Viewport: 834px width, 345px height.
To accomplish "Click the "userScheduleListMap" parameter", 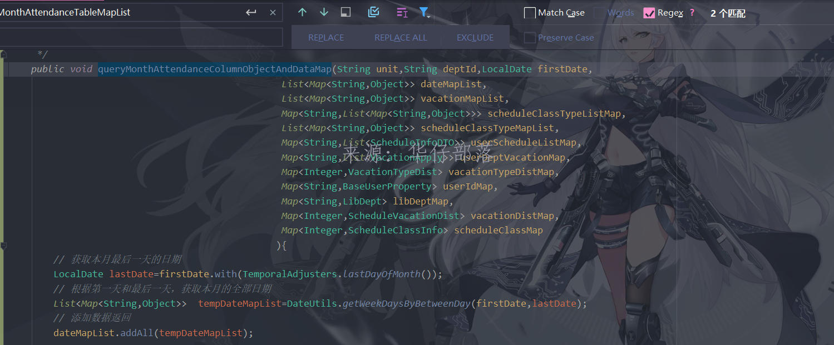I will pyautogui.click(x=524, y=143).
